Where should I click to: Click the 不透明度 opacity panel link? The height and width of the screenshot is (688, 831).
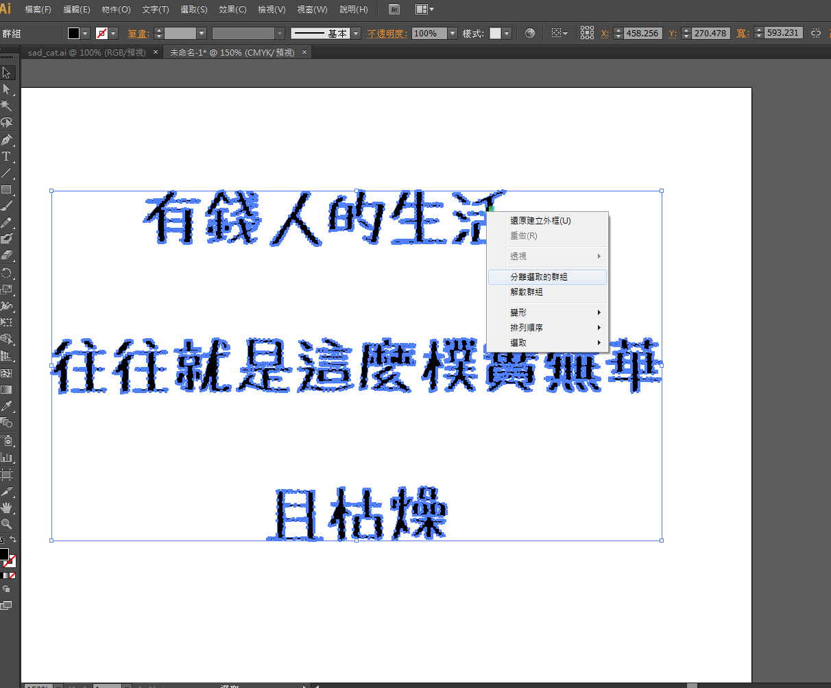coord(387,33)
